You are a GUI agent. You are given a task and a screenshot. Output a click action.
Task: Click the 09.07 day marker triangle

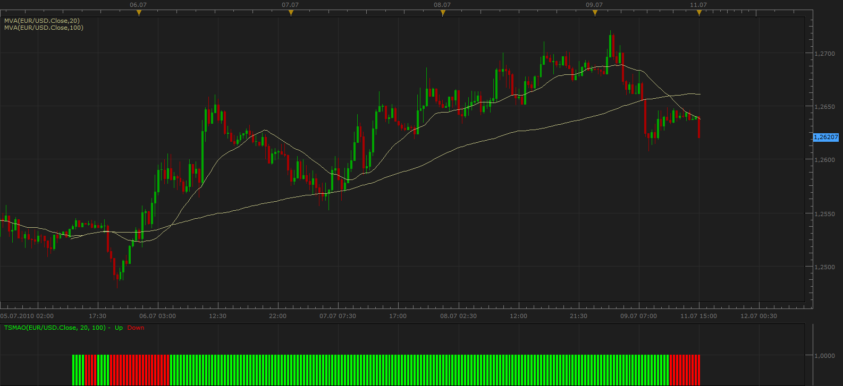[x=595, y=13]
